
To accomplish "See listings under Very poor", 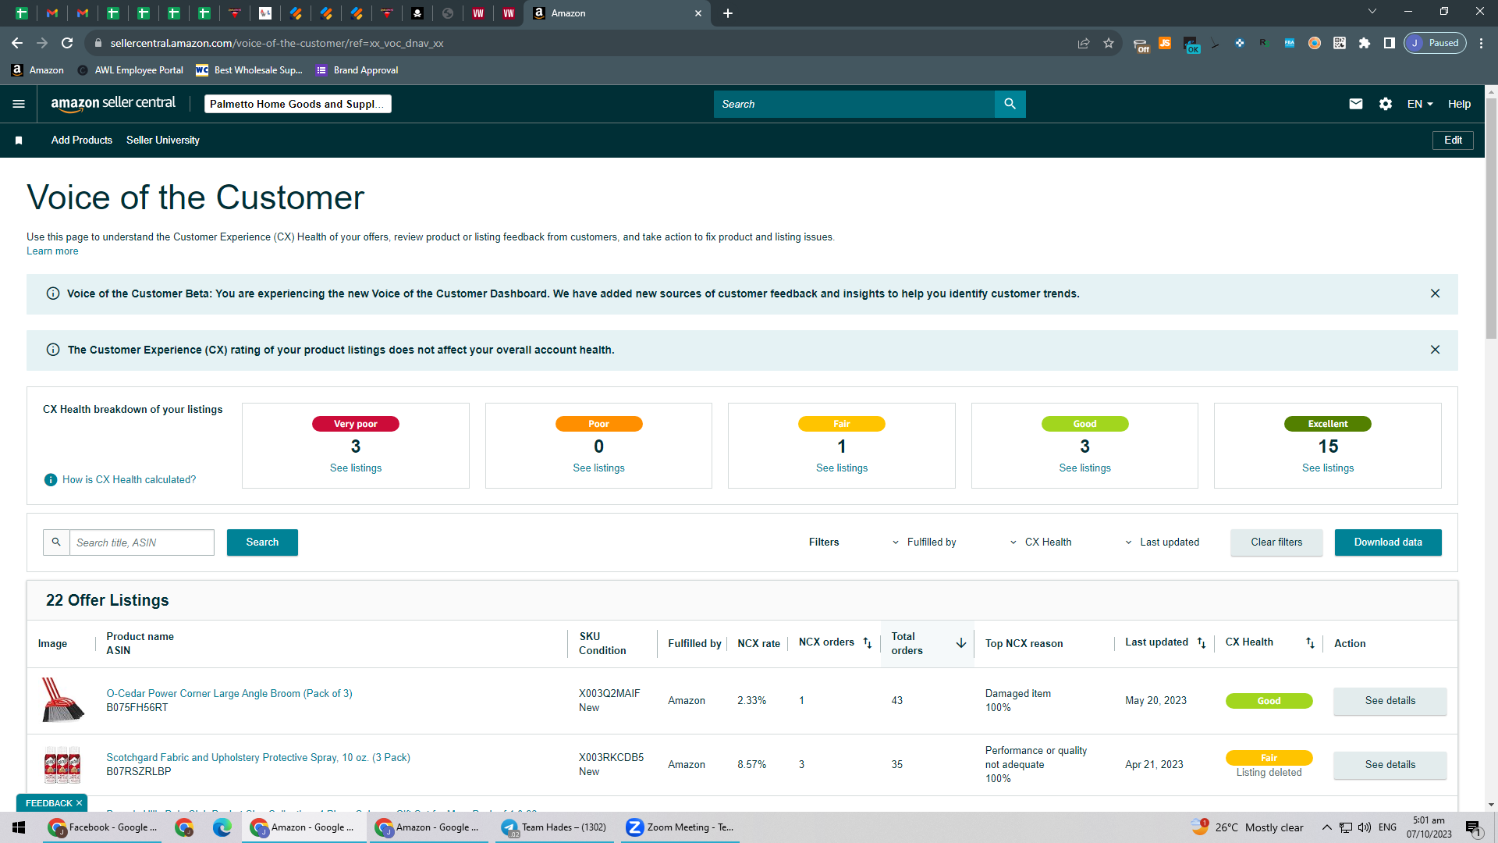I will click(x=356, y=468).
